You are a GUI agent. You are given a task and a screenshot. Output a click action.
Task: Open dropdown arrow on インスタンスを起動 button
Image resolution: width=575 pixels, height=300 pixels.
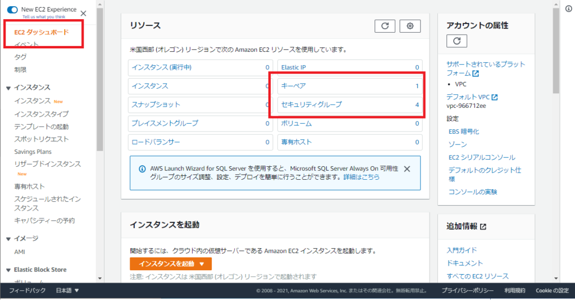202,264
